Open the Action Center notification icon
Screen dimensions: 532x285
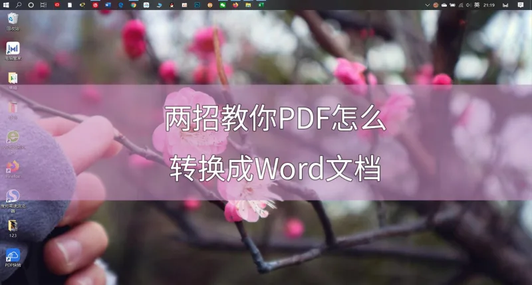tap(521, 5)
